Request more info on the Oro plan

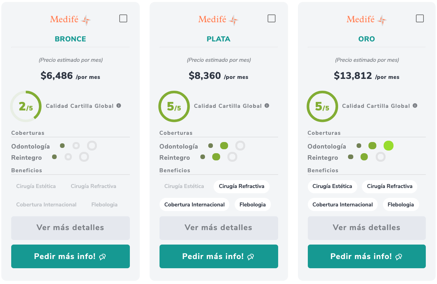(366, 256)
